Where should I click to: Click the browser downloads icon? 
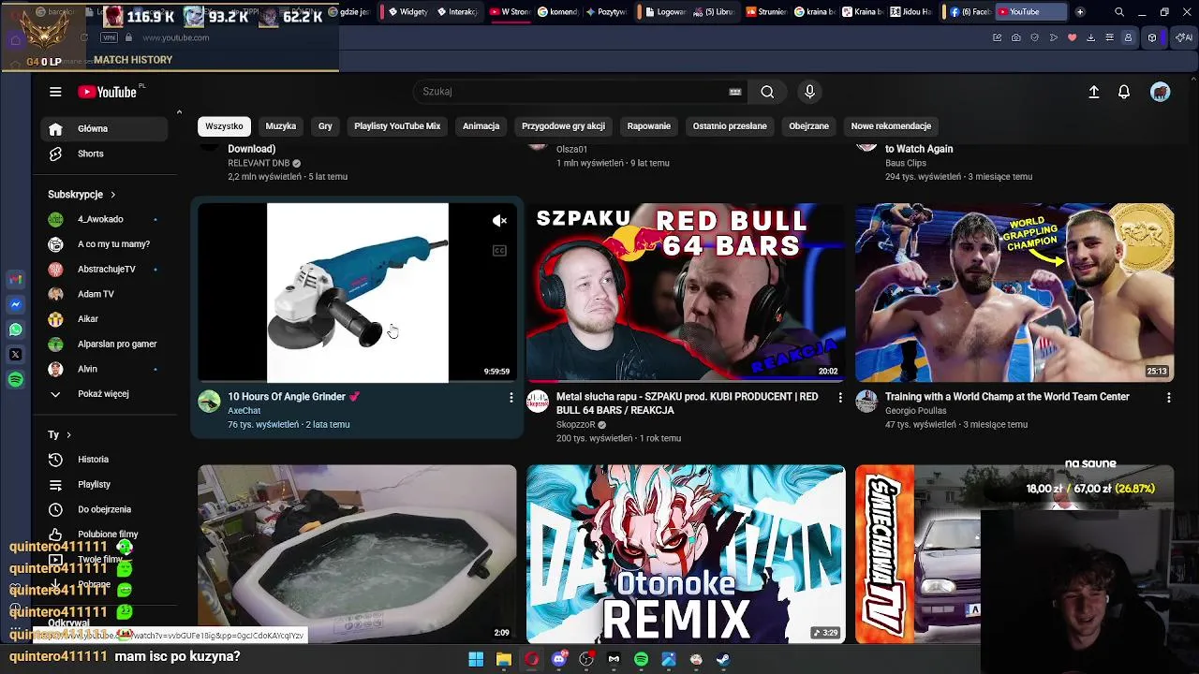point(1090,37)
